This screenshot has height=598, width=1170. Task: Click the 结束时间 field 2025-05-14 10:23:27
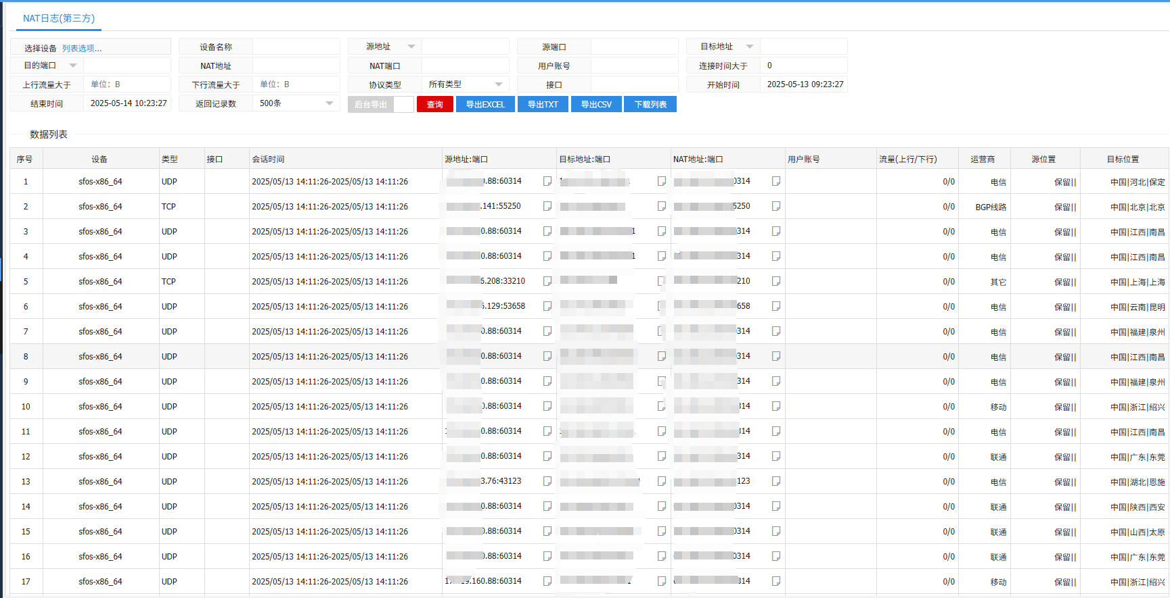127,103
